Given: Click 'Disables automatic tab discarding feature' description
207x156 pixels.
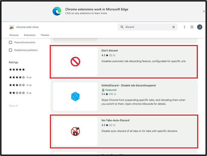Looking at the screenshot, I should coord(144,61).
